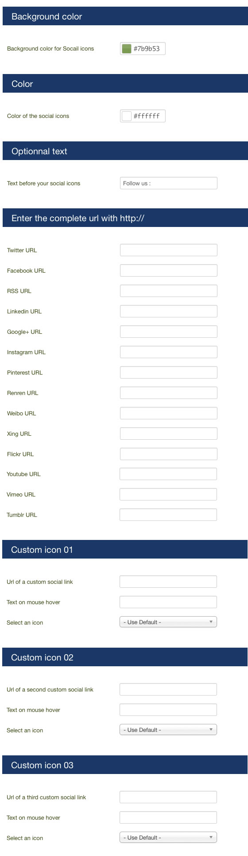Click the #7b9b53 color value field

coord(143,49)
